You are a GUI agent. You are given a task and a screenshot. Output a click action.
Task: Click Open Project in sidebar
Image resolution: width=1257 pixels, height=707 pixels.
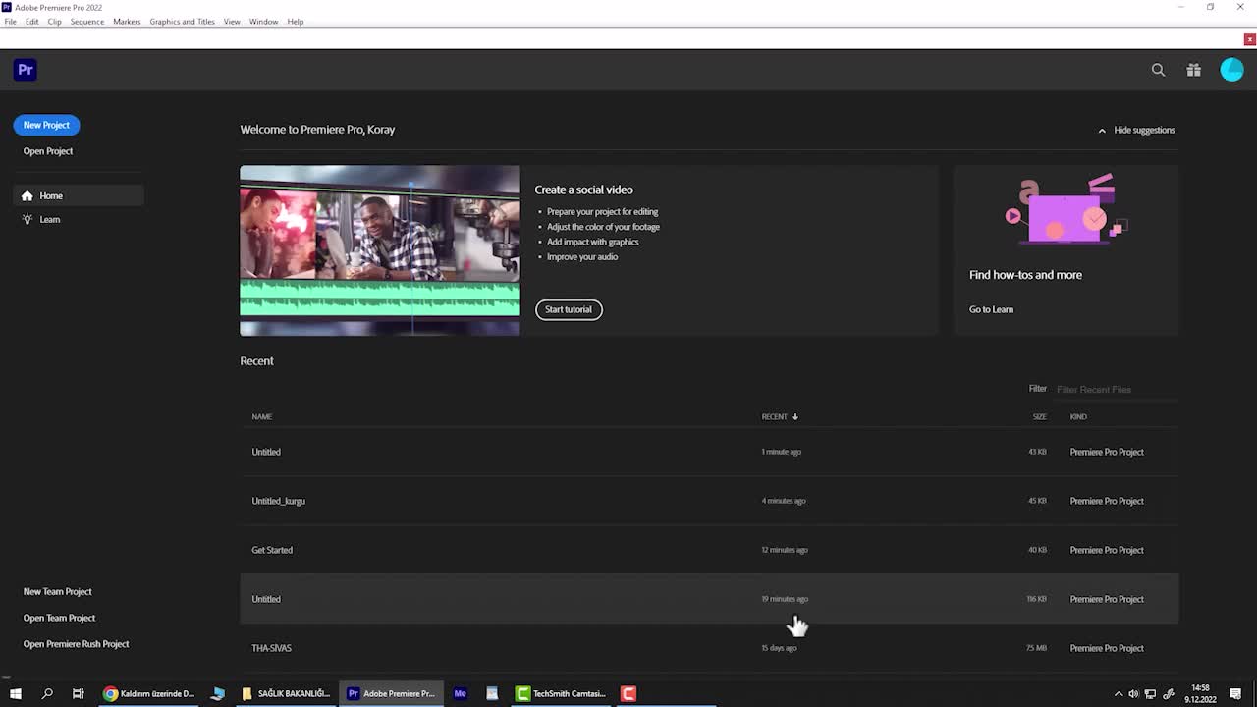pos(48,151)
